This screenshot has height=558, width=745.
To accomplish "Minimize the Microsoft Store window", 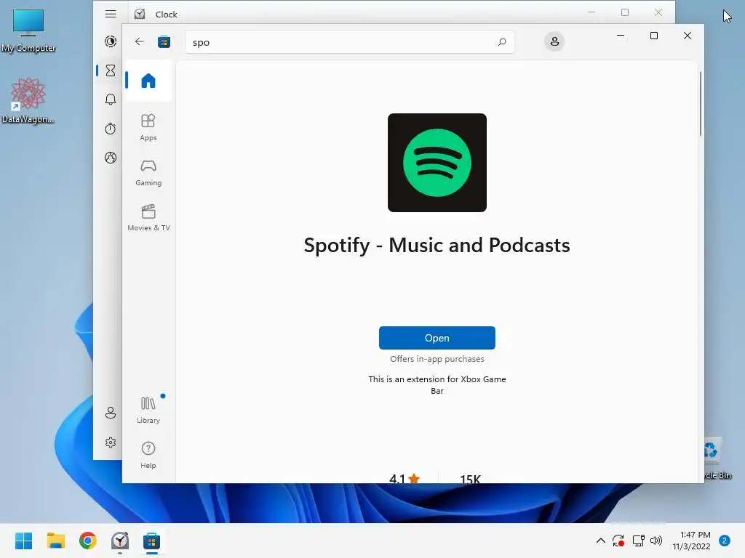I will click(x=621, y=36).
